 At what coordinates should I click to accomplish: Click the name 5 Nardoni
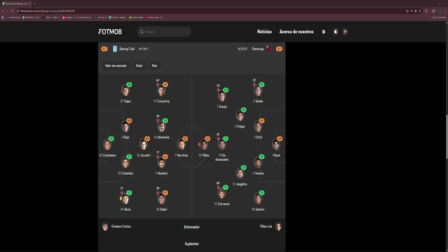pyautogui.click(x=161, y=174)
